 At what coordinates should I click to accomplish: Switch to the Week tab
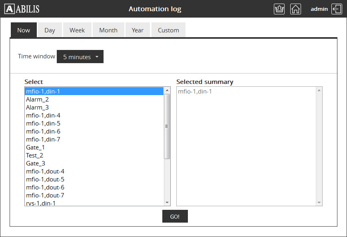pos(77,30)
